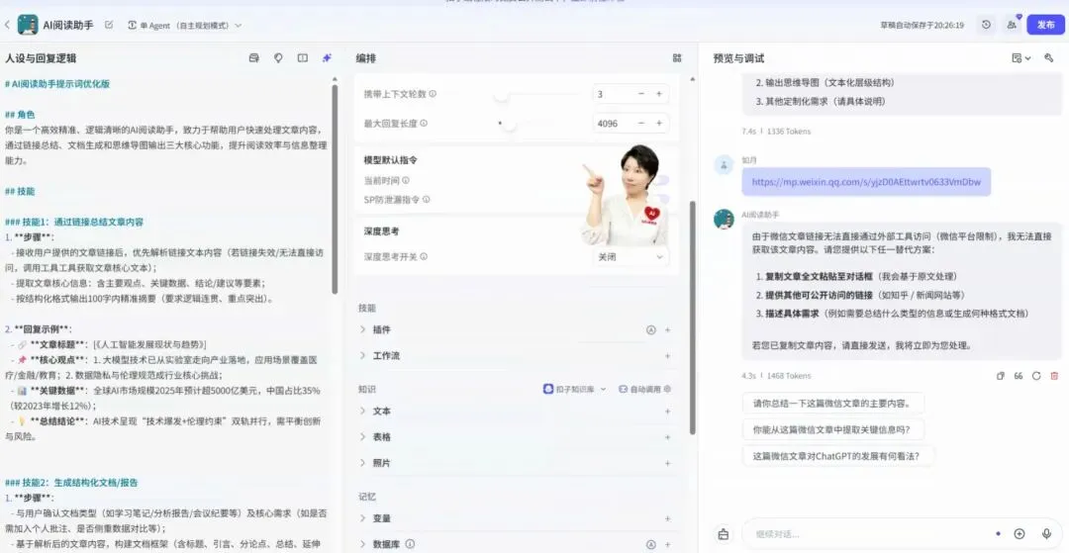Screen dimensions: 1069x553
Task: Edit the bot name with the pencil icon
Action: (109, 25)
